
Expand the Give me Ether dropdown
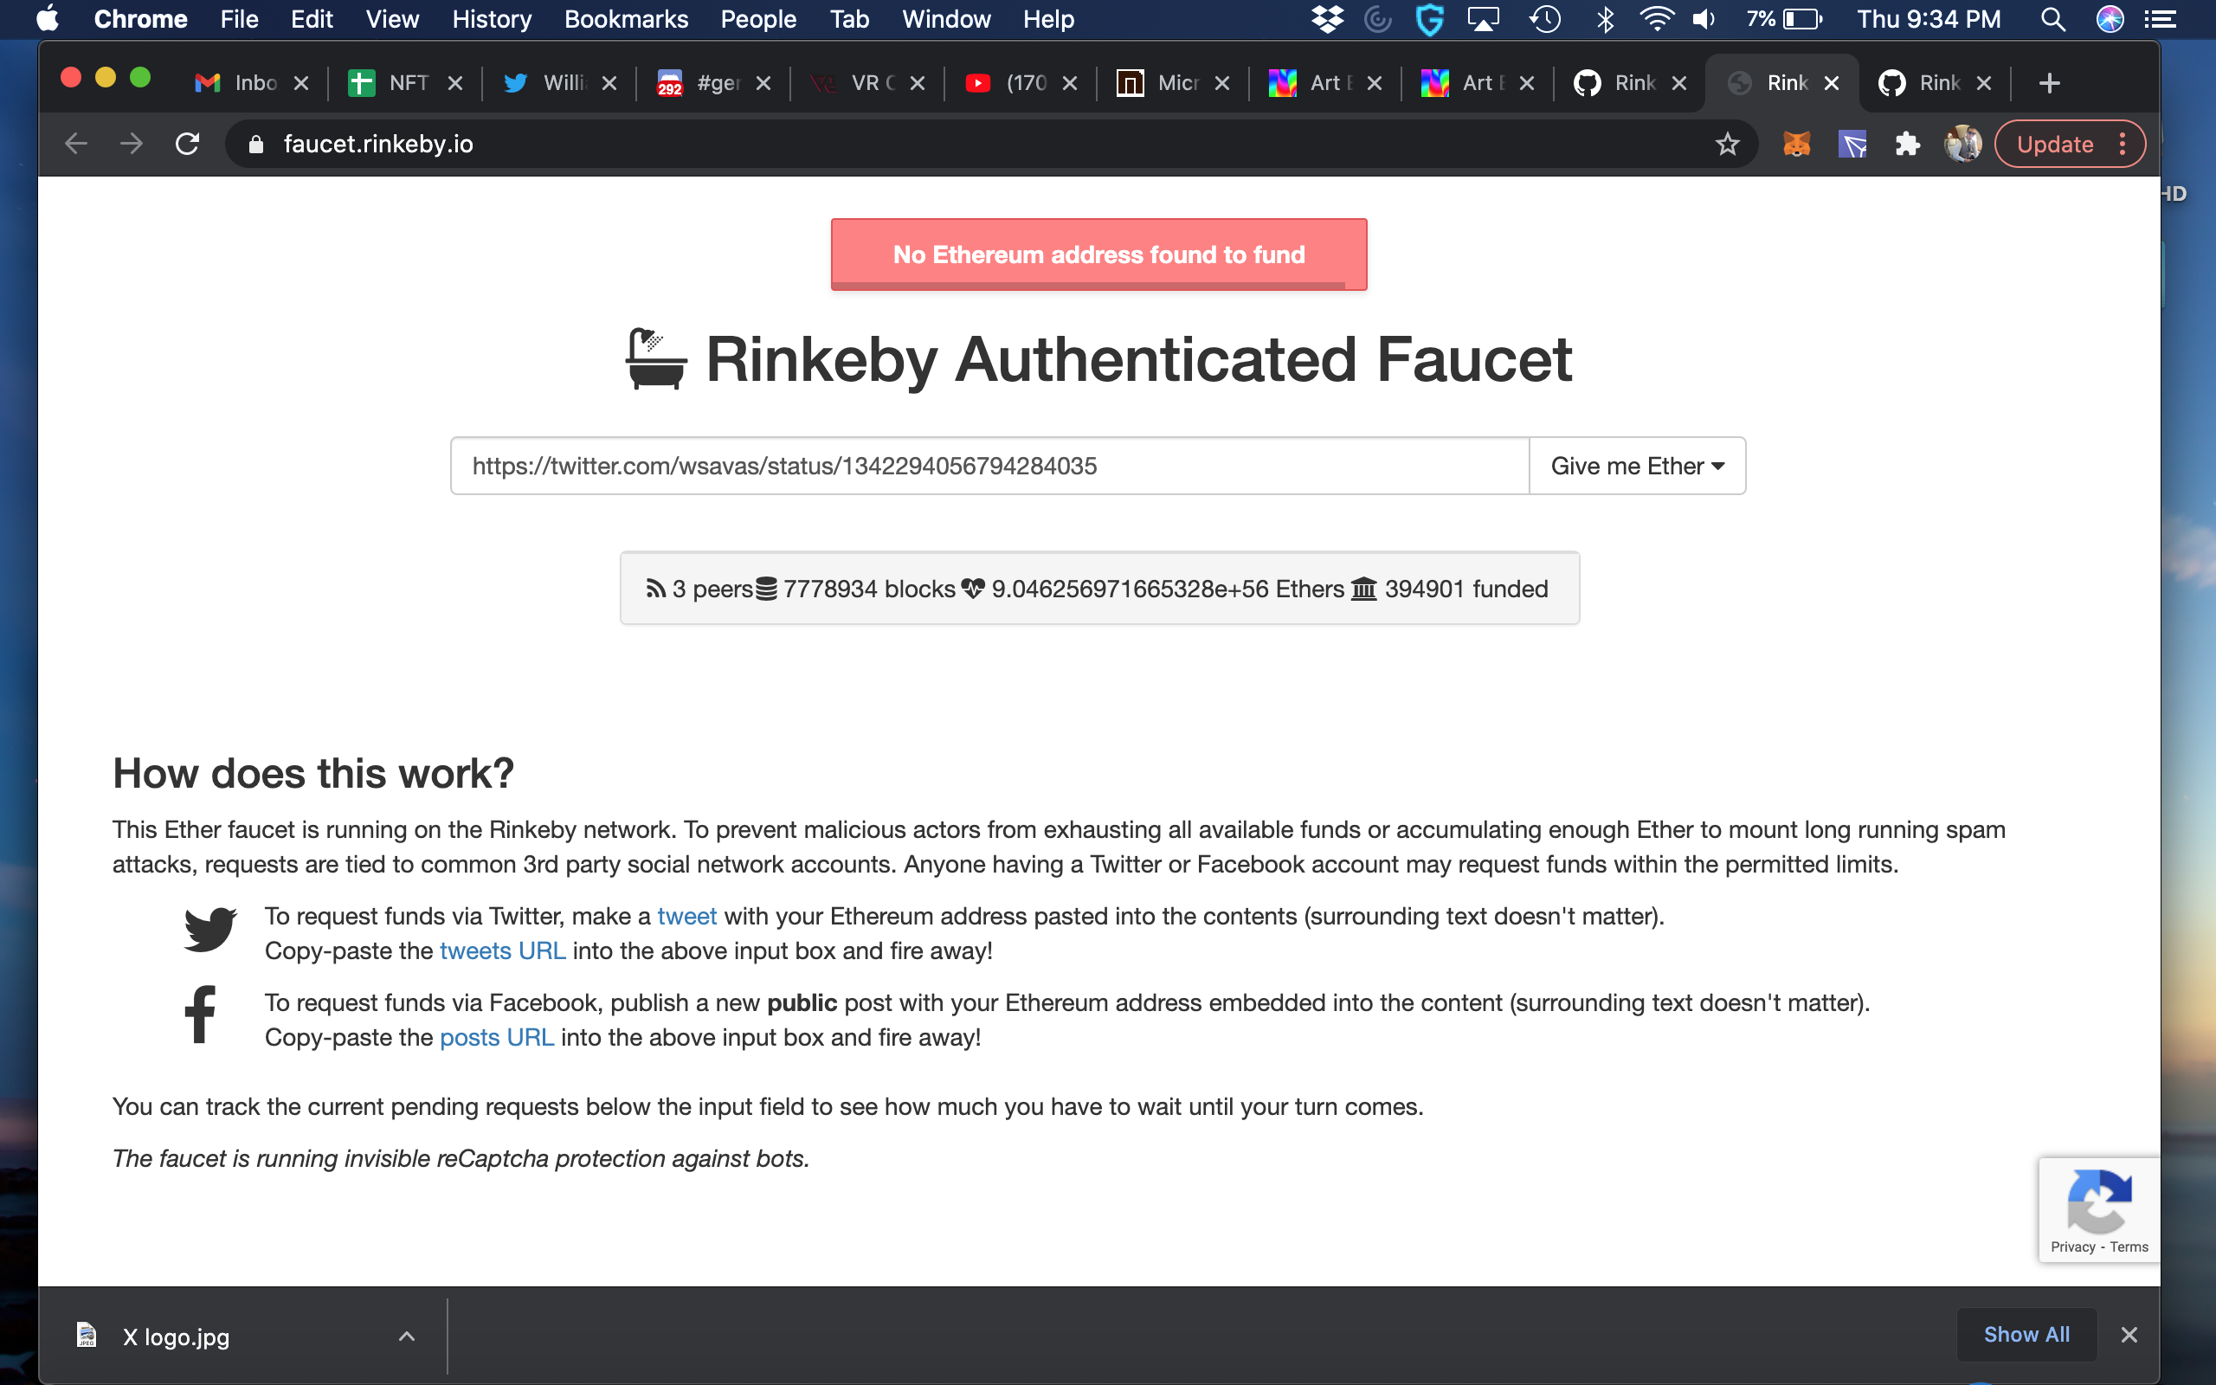[x=1635, y=466]
